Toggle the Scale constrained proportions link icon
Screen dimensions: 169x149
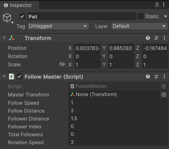tap(62, 64)
